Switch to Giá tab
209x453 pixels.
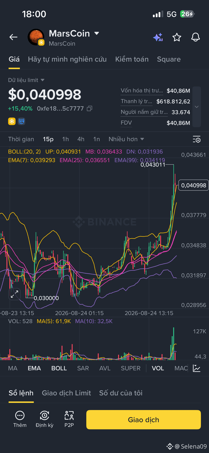[x=14, y=59]
